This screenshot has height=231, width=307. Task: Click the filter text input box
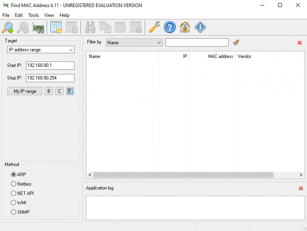coord(197,42)
